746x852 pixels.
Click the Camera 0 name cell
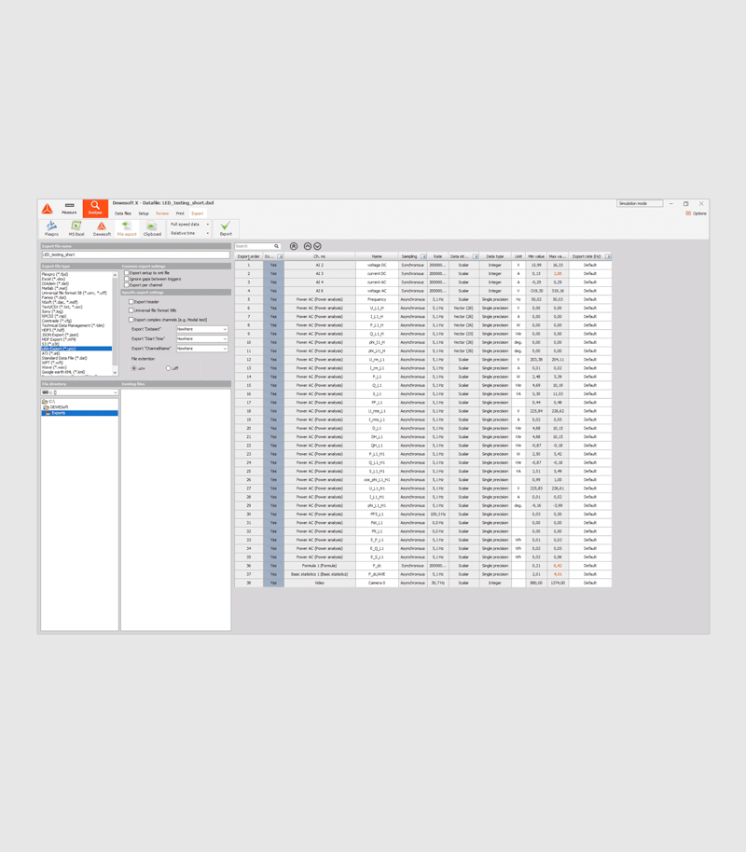click(377, 583)
